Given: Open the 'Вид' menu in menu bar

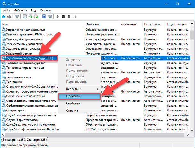Looking at the screenshot, I should coord(33,10).
